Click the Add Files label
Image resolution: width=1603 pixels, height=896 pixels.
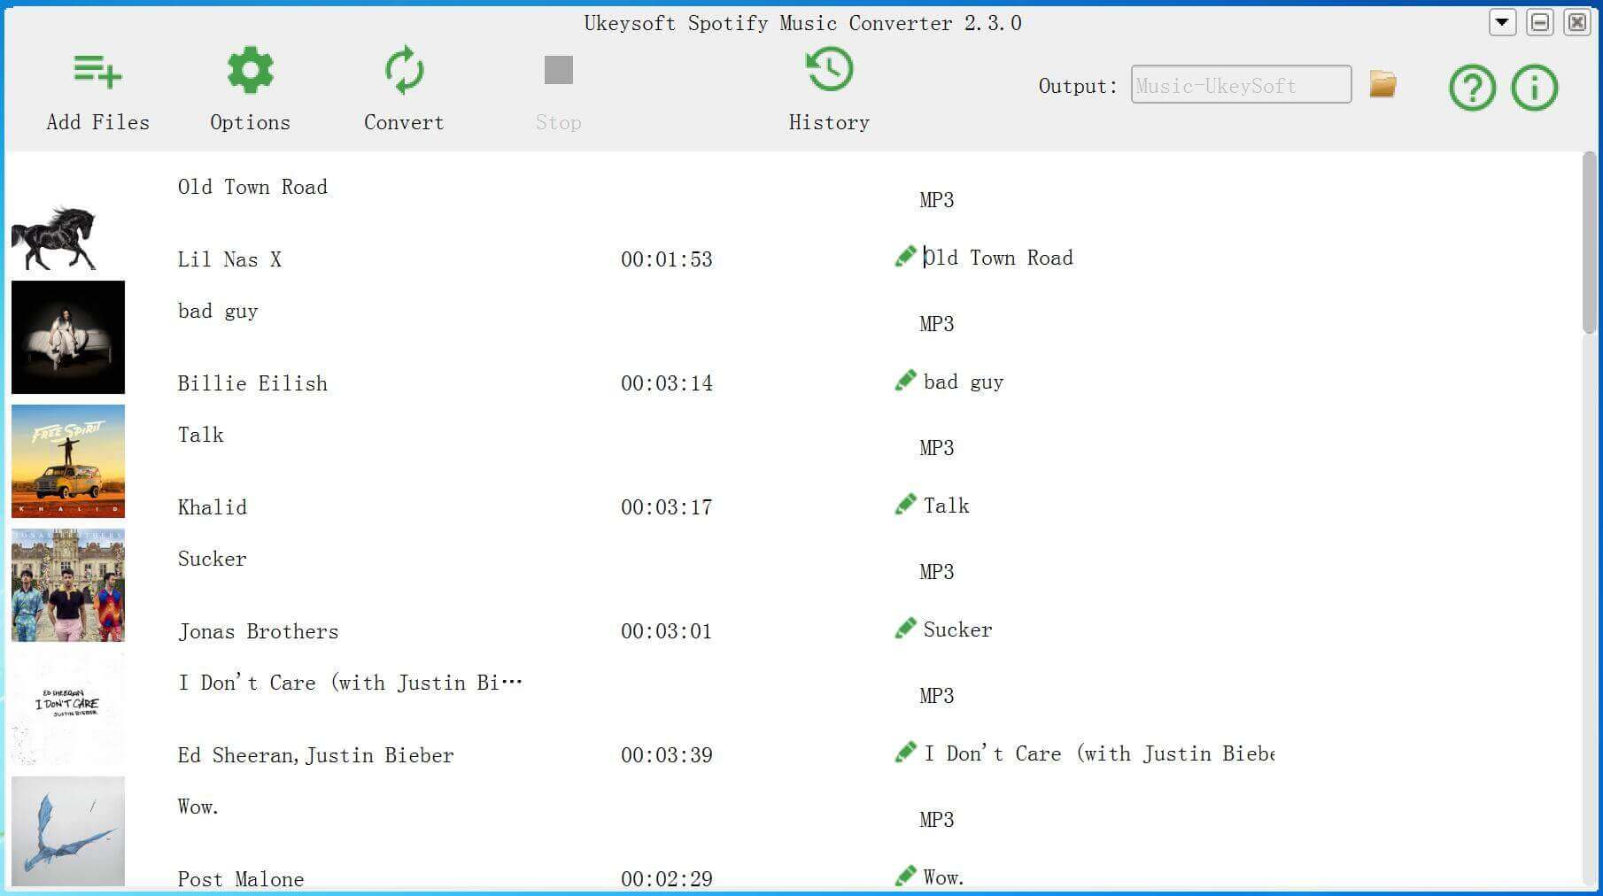97,122
